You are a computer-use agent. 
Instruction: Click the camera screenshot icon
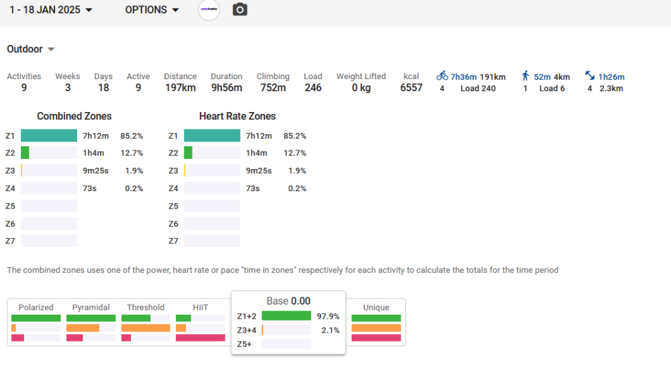[x=240, y=10]
